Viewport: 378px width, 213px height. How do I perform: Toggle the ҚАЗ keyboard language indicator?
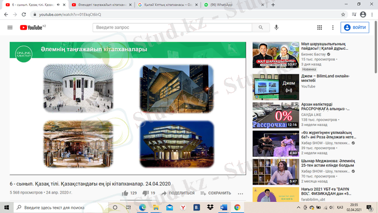point(340,207)
